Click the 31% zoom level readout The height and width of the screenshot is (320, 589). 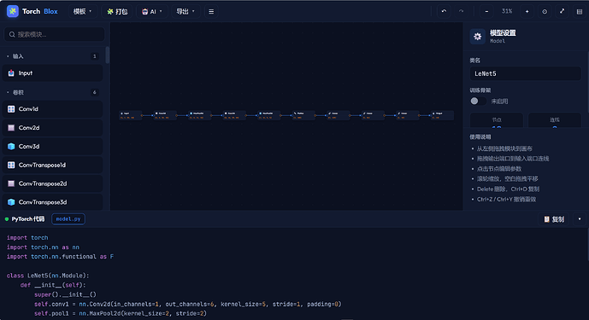coord(507,11)
